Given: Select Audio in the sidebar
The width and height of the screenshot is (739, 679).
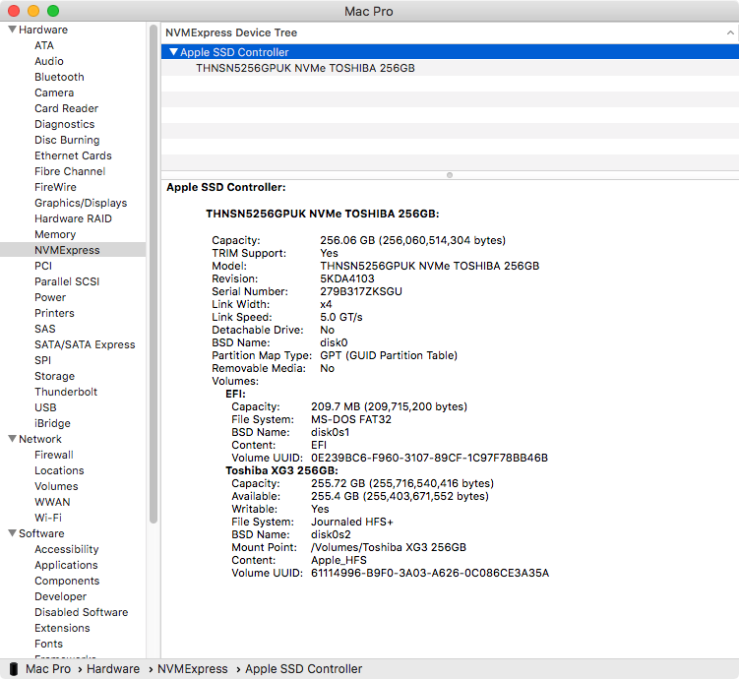Looking at the screenshot, I should click(x=49, y=61).
